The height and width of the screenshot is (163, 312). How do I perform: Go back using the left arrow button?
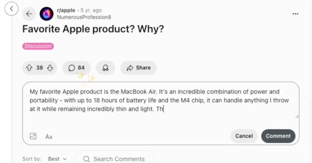(29, 14)
